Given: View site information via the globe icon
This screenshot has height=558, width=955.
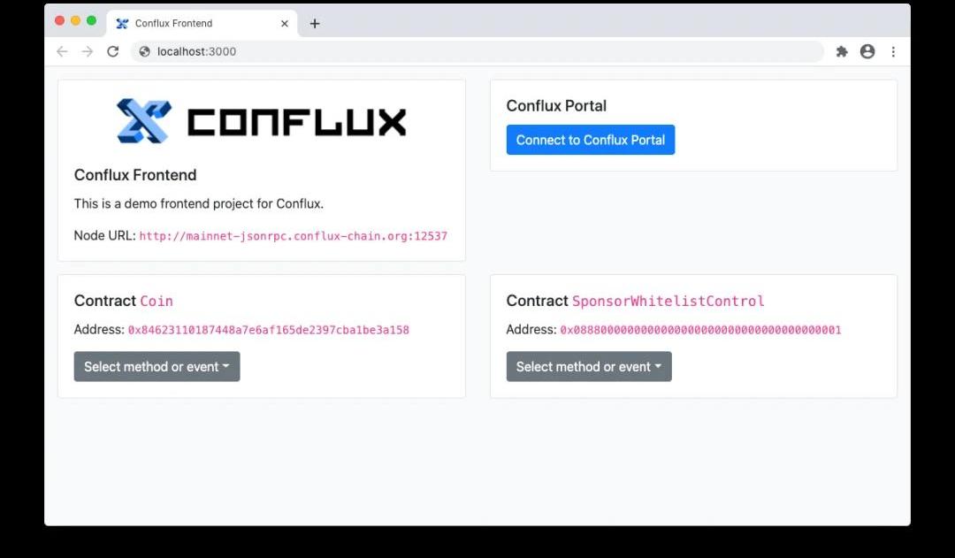Looking at the screenshot, I should click(145, 51).
